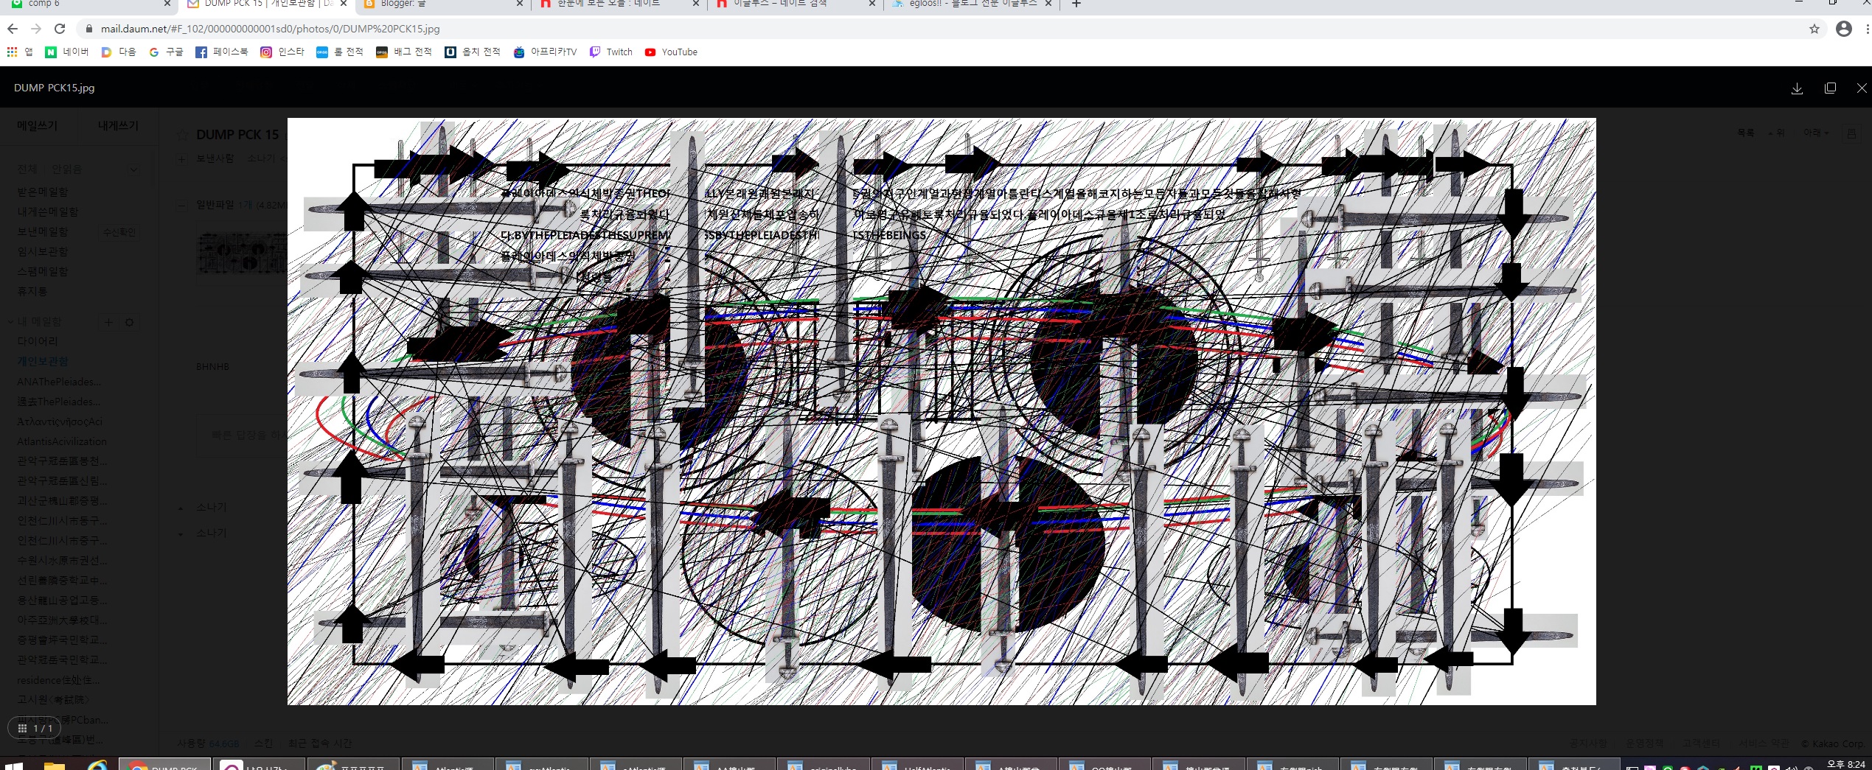The width and height of the screenshot is (1872, 770).
Task: Open the Twitch bookmark
Action: [611, 52]
